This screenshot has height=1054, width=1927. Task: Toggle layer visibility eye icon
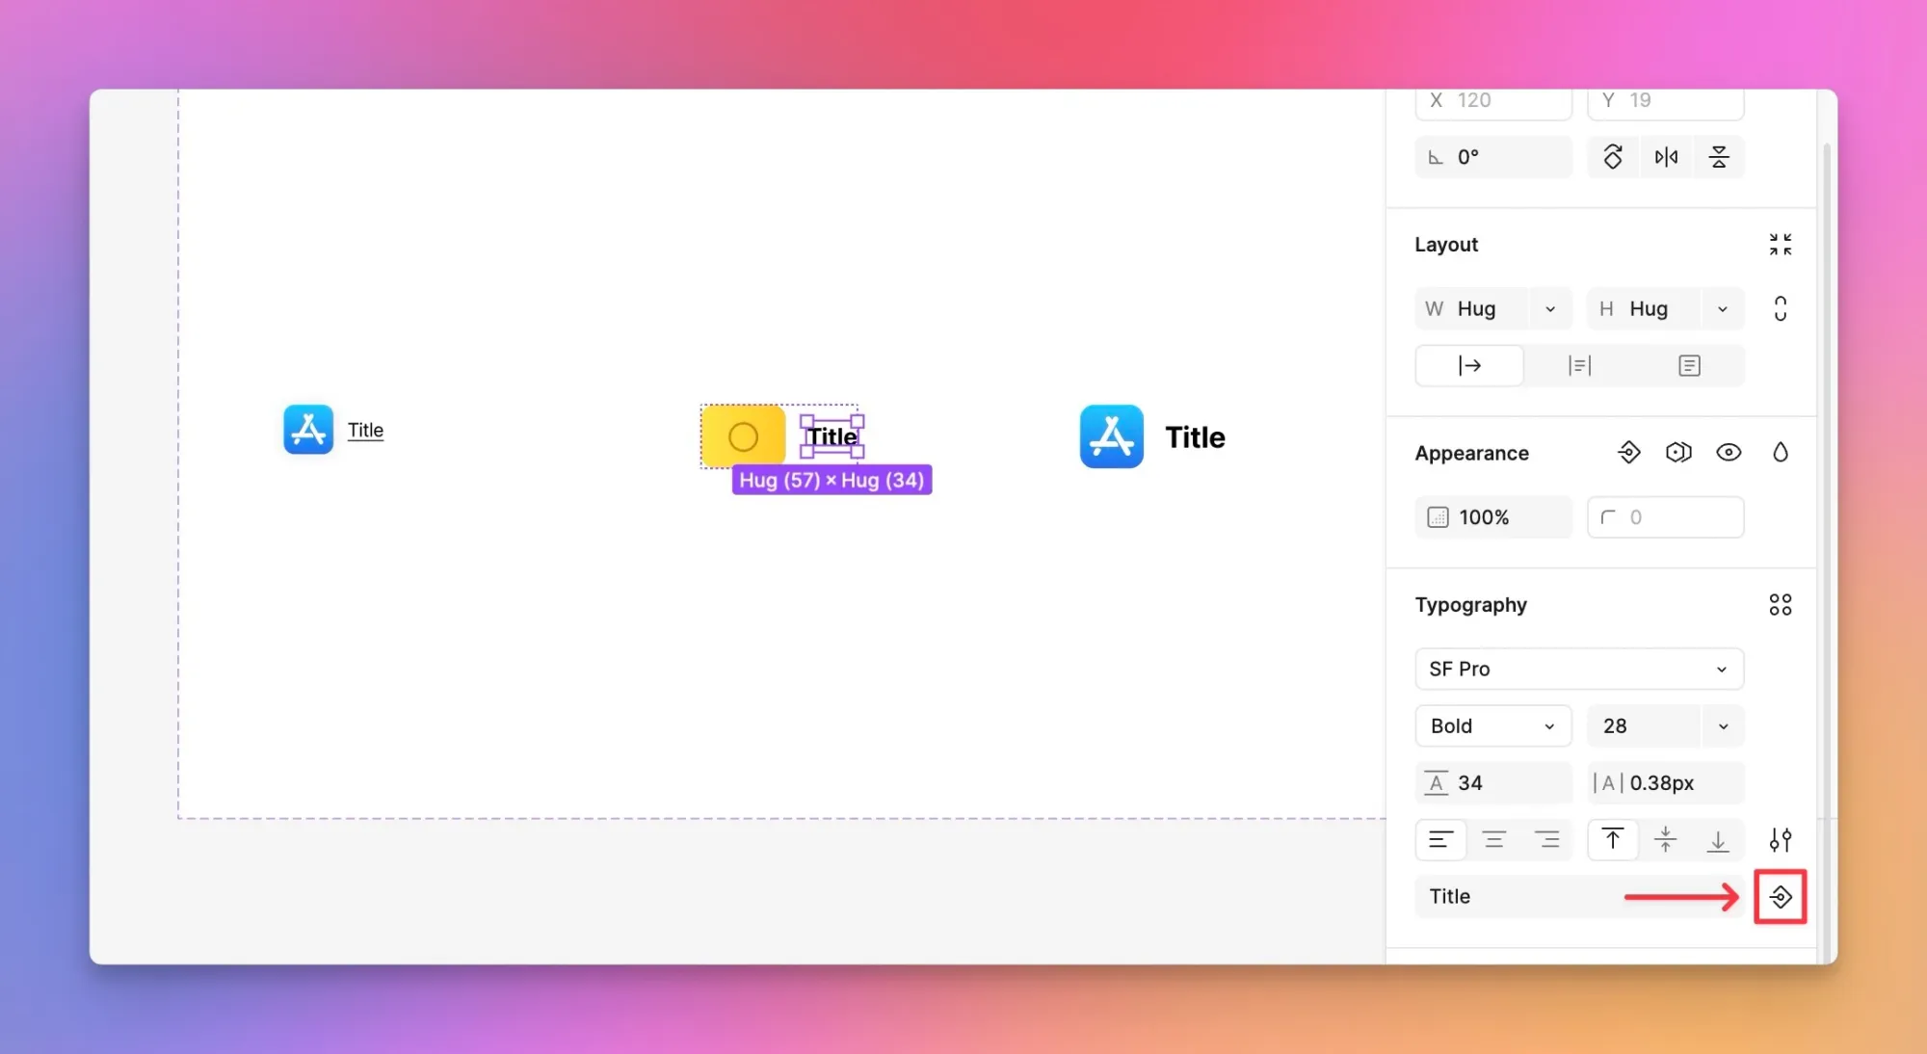1729,453
